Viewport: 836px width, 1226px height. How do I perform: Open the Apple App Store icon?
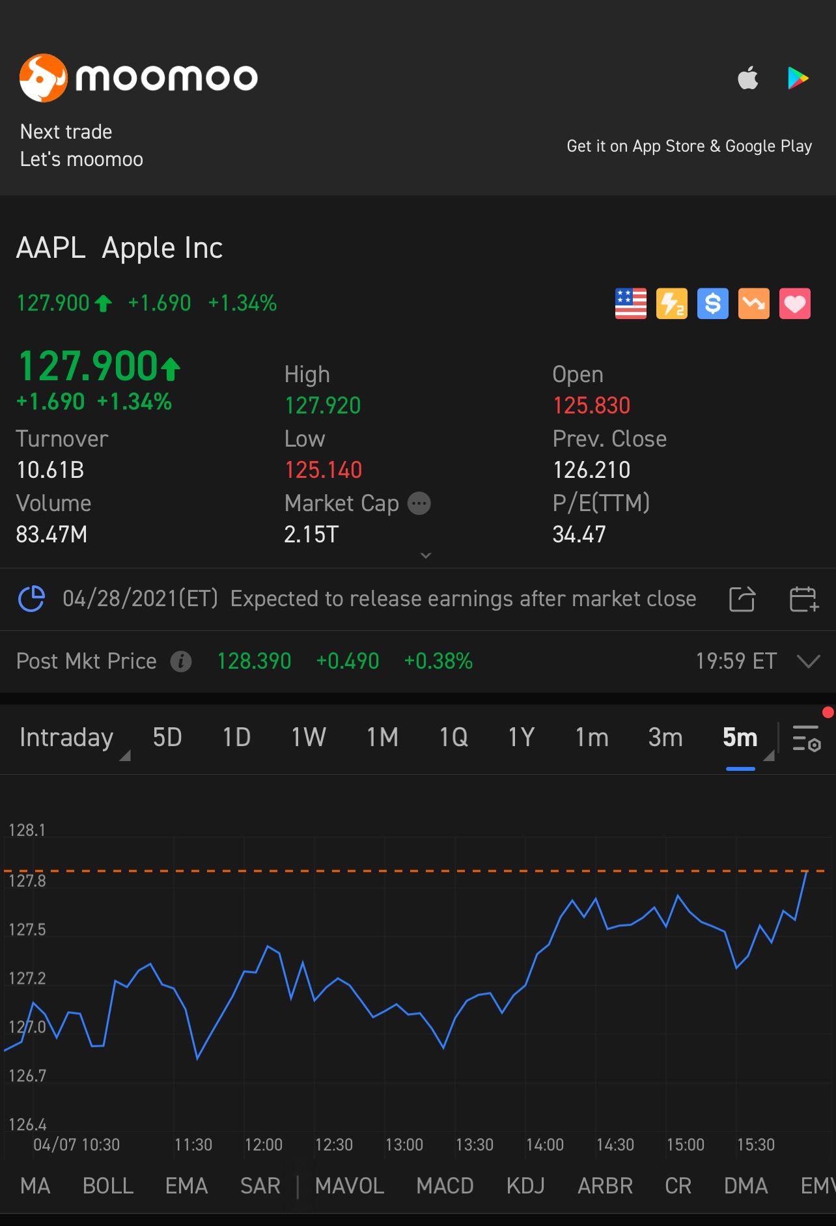pyautogui.click(x=747, y=78)
